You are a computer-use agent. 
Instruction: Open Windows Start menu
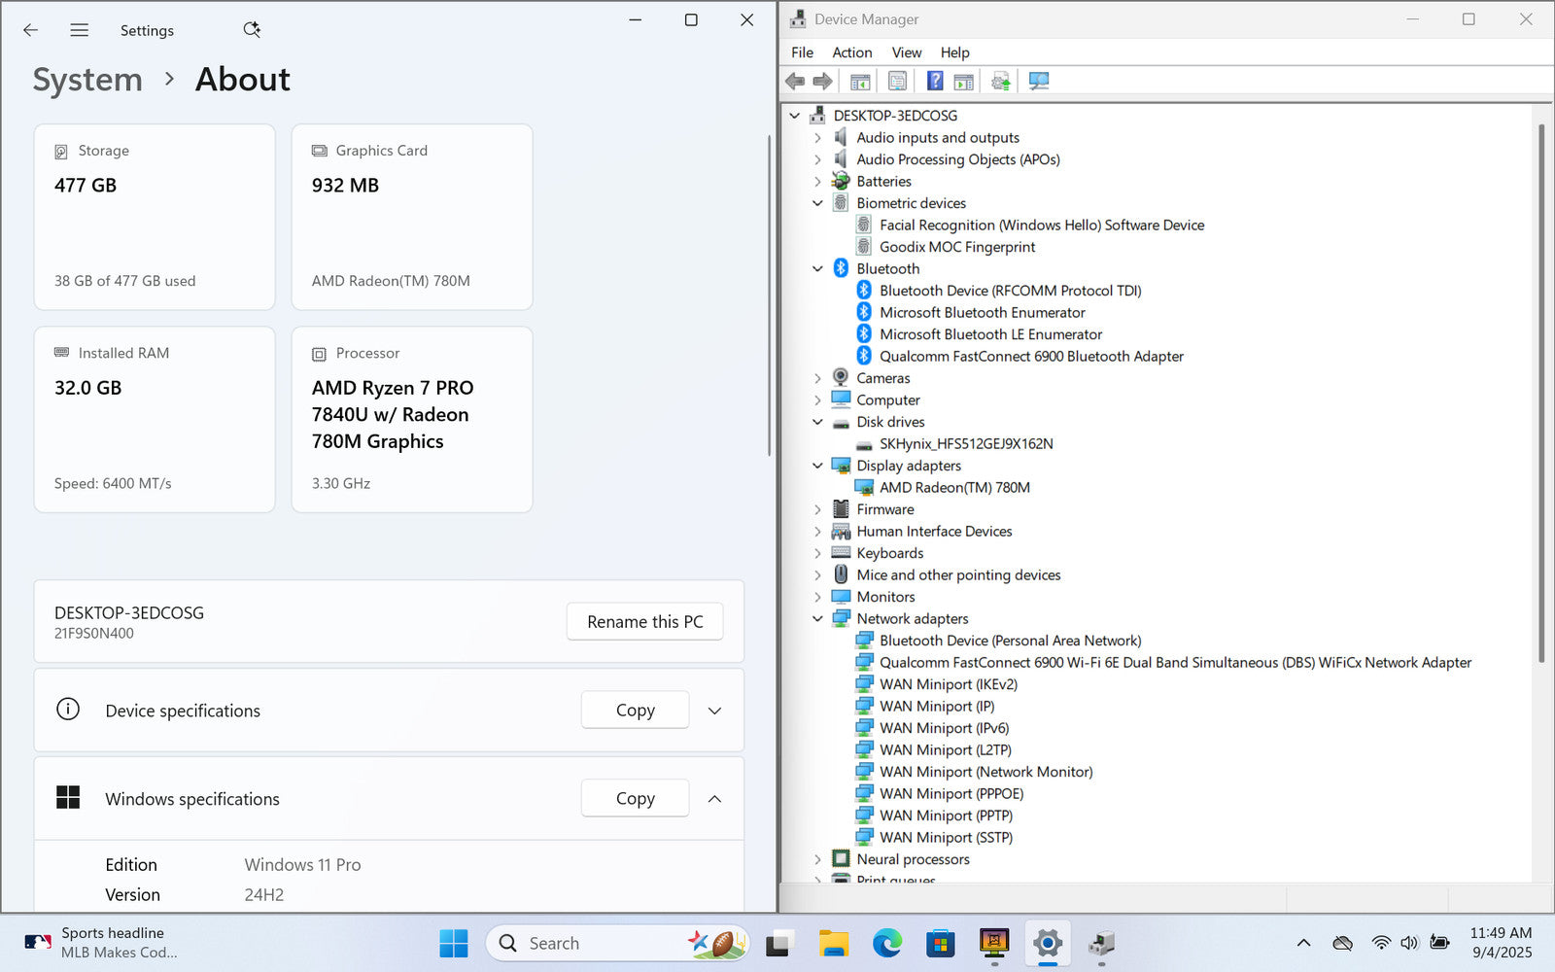454,943
